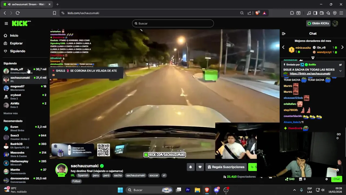Open the recommended davooxeneize channel

(25, 180)
